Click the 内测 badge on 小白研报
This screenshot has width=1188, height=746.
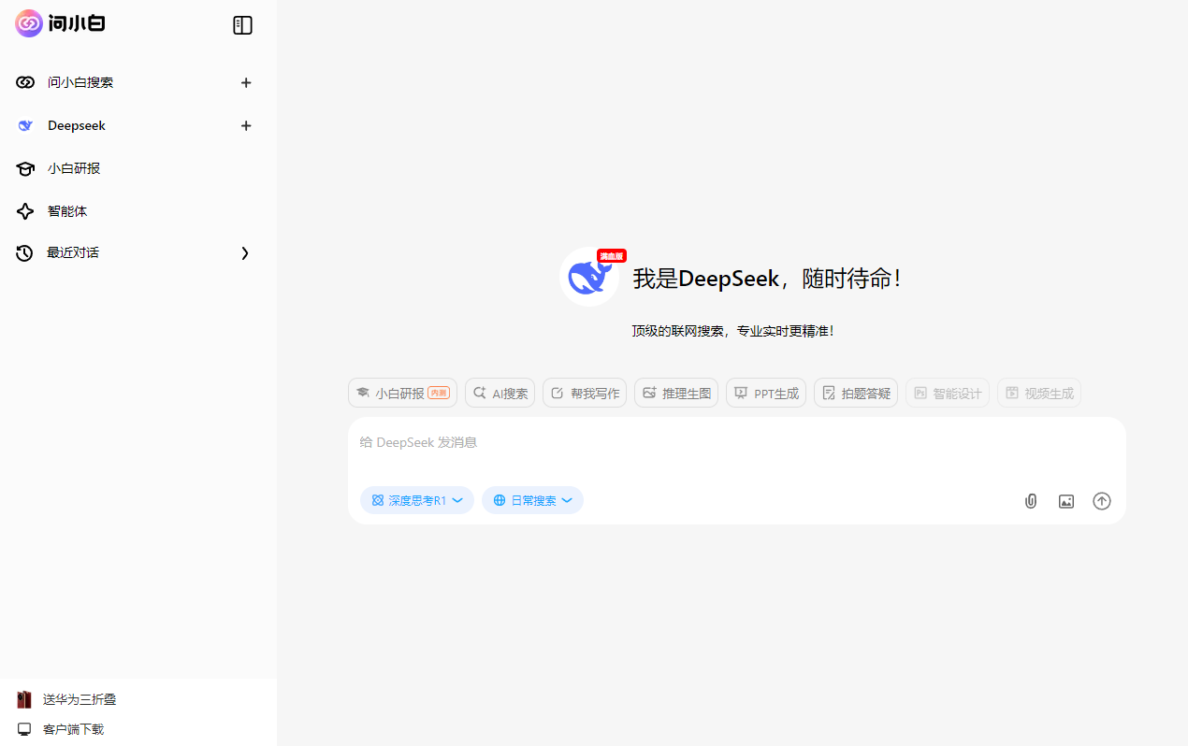point(438,393)
